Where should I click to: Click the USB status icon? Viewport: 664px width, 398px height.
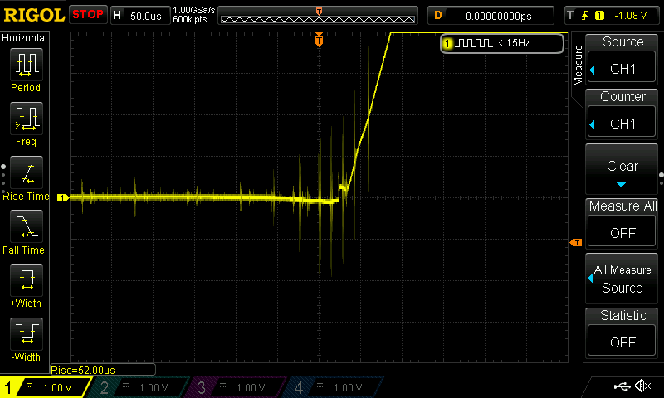click(622, 386)
